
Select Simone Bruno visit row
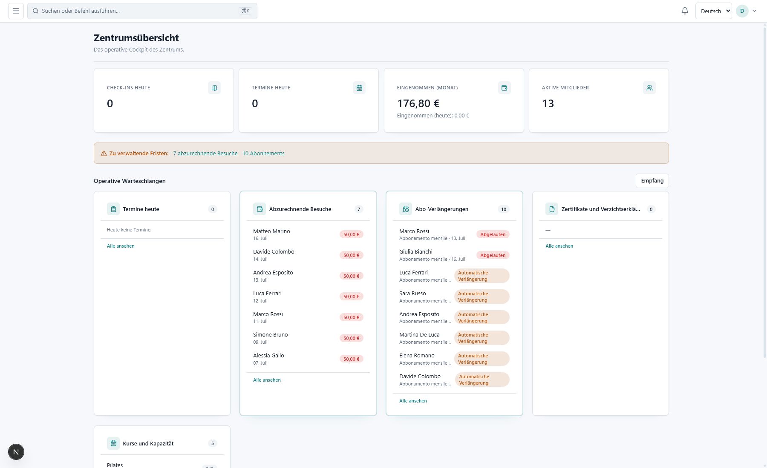[308, 338]
